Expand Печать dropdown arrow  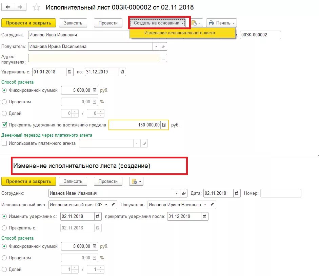pos(234,23)
